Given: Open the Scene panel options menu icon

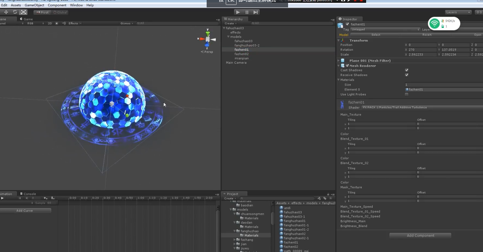Looking at the screenshot, I should tap(218, 20).
